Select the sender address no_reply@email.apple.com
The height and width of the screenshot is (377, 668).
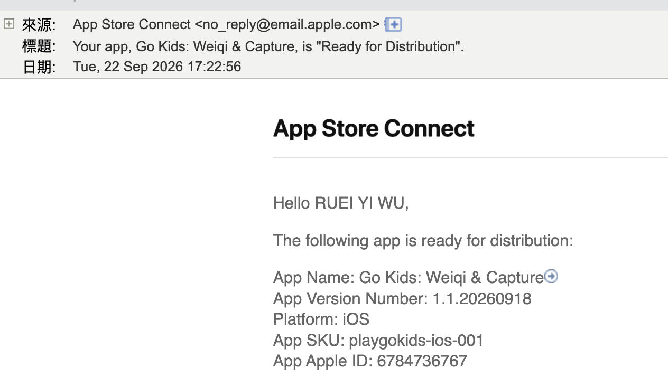pos(287,24)
